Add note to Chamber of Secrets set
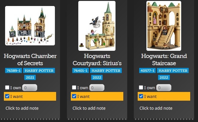198x122 pixels. click(x=22, y=108)
